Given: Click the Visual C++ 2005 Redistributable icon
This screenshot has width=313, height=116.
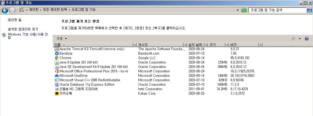Looking at the screenshot, I should 57,80.
